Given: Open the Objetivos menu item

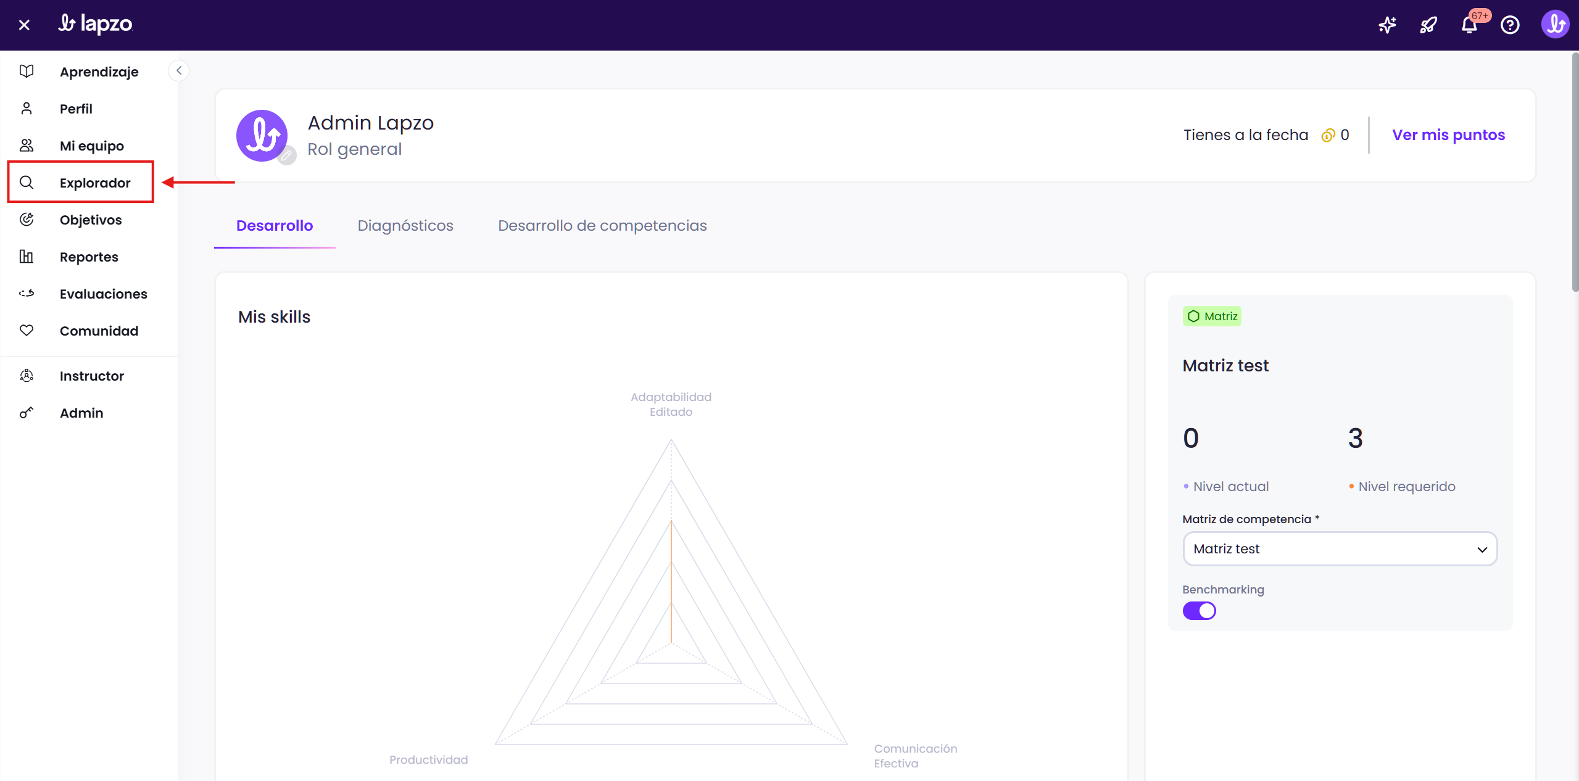Looking at the screenshot, I should click(91, 220).
